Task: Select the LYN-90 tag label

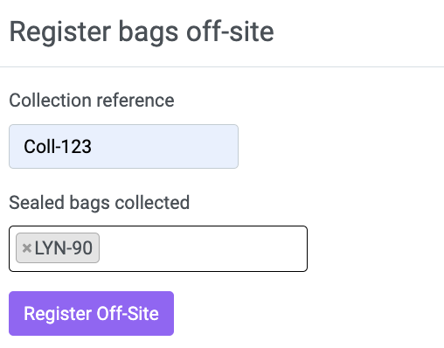Action: [x=64, y=248]
